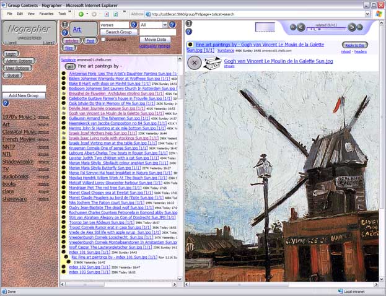The image size is (386, 296).
Task: Click folder icon beside Delville Jean article
Action: coord(64,108)
